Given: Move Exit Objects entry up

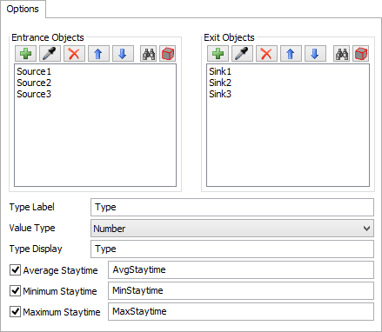Looking at the screenshot, I should (291, 54).
